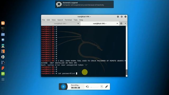The image size is (169, 95).
Task: Click the 'cat passwordlist' command line
Action: 67,73
